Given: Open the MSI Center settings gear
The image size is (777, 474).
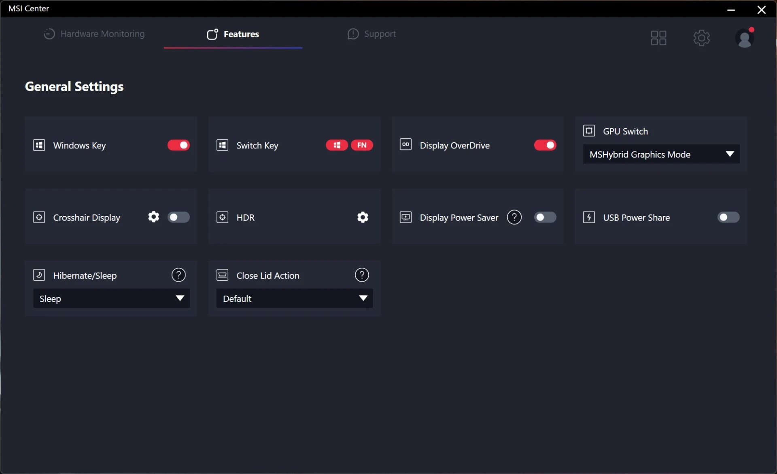Looking at the screenshot, I should point(701,38).
